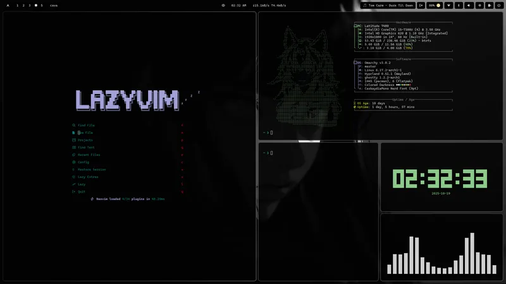Click the power icon in top bar
506x284 pixels.
click(x=499, y=6)
